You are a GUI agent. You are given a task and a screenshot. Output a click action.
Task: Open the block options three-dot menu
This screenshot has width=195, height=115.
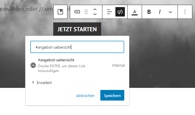click(185, 12)
